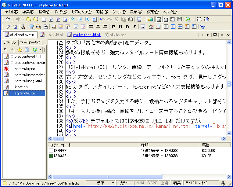Switch to the link4.html tab
This screenshot has width=233, height=187.
tap(52, 35)
